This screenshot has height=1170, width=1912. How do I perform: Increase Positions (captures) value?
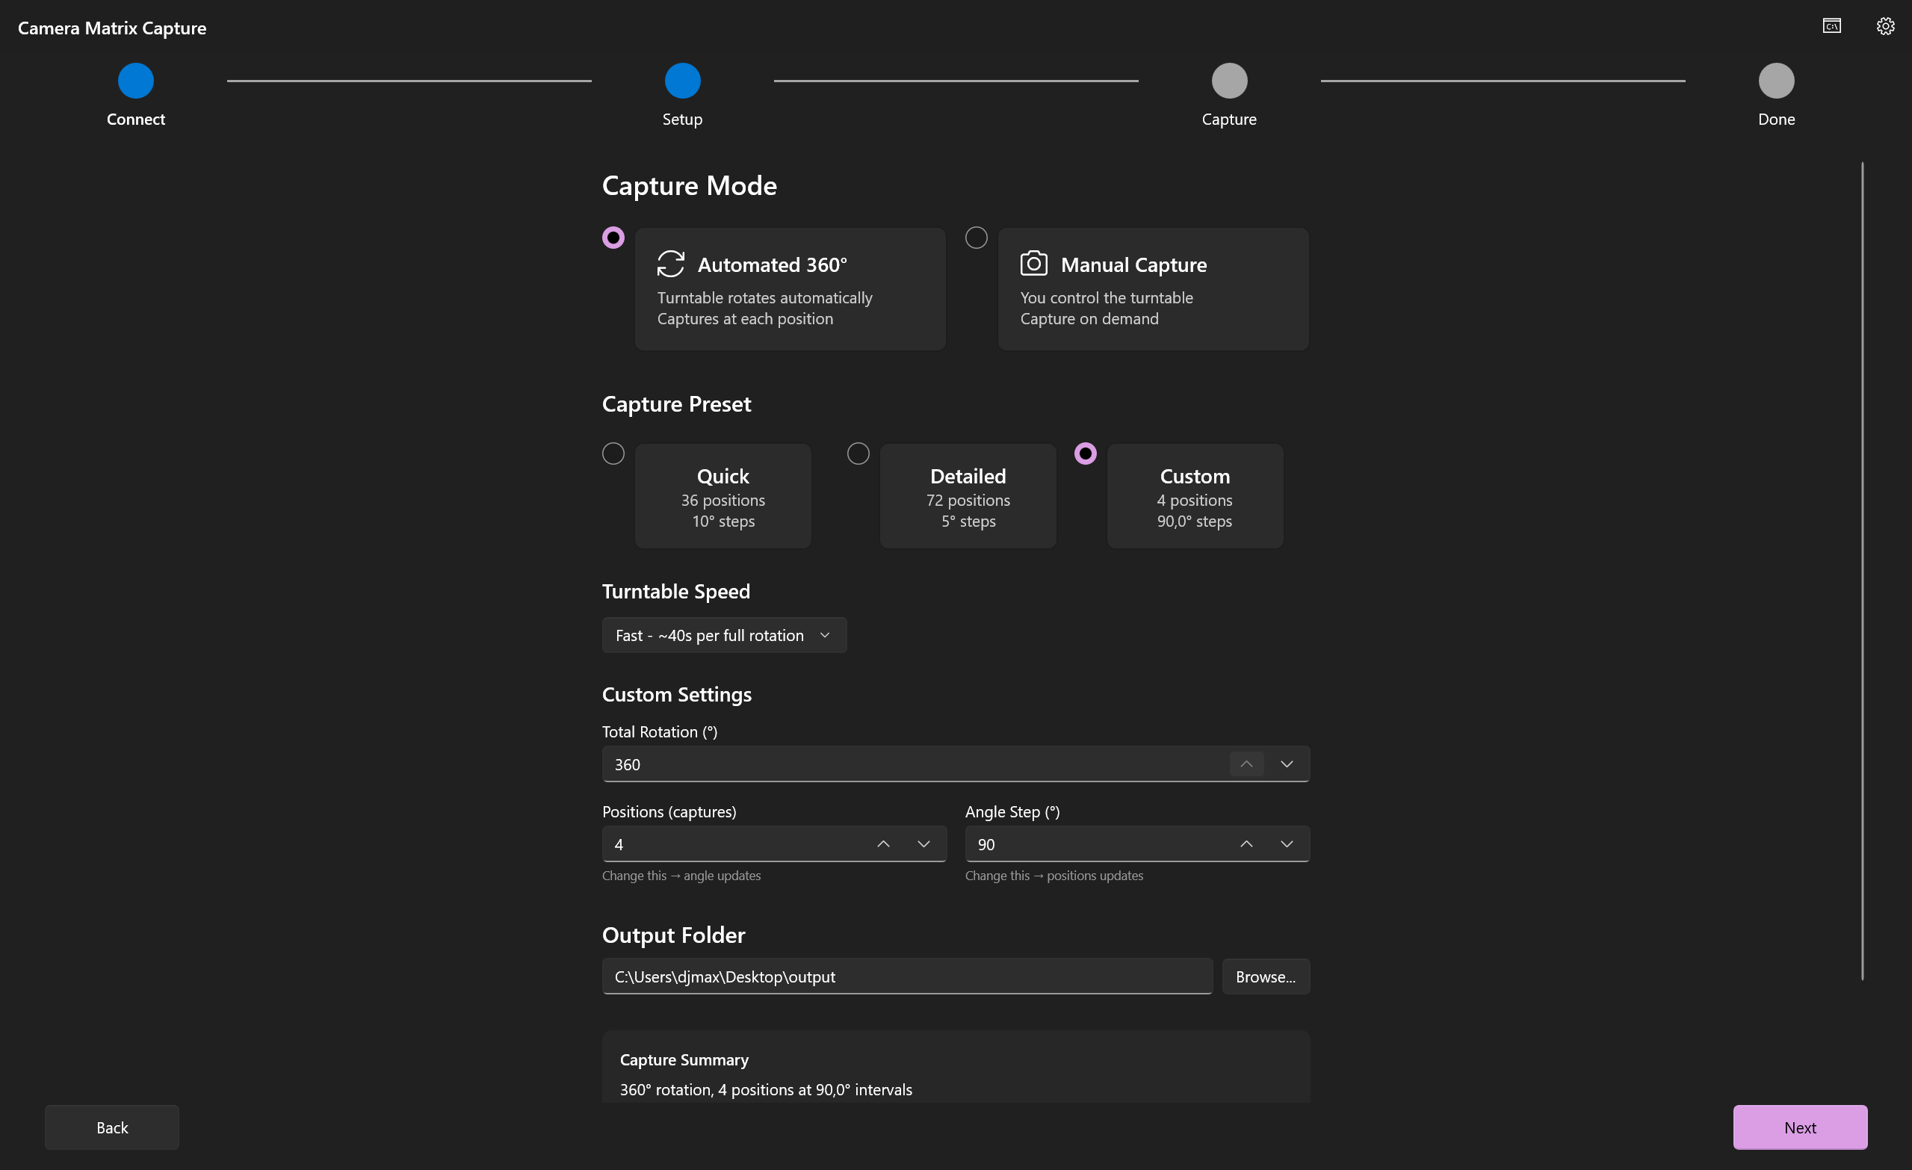click(883, 844)
